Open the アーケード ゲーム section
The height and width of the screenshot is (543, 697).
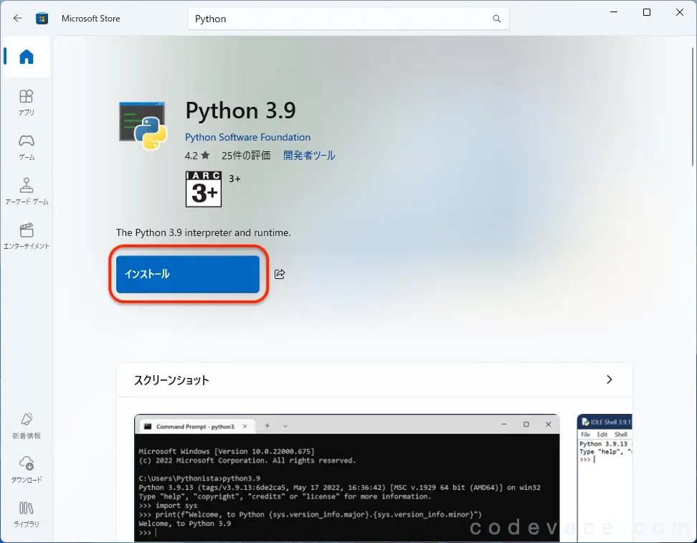(x=27, y=191)
